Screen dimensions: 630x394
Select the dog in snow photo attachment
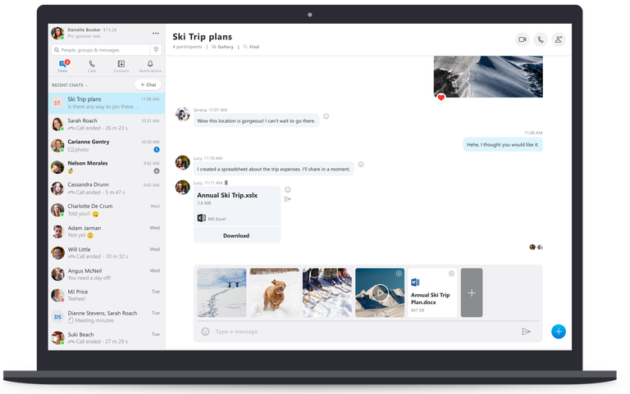pos(275,292)
